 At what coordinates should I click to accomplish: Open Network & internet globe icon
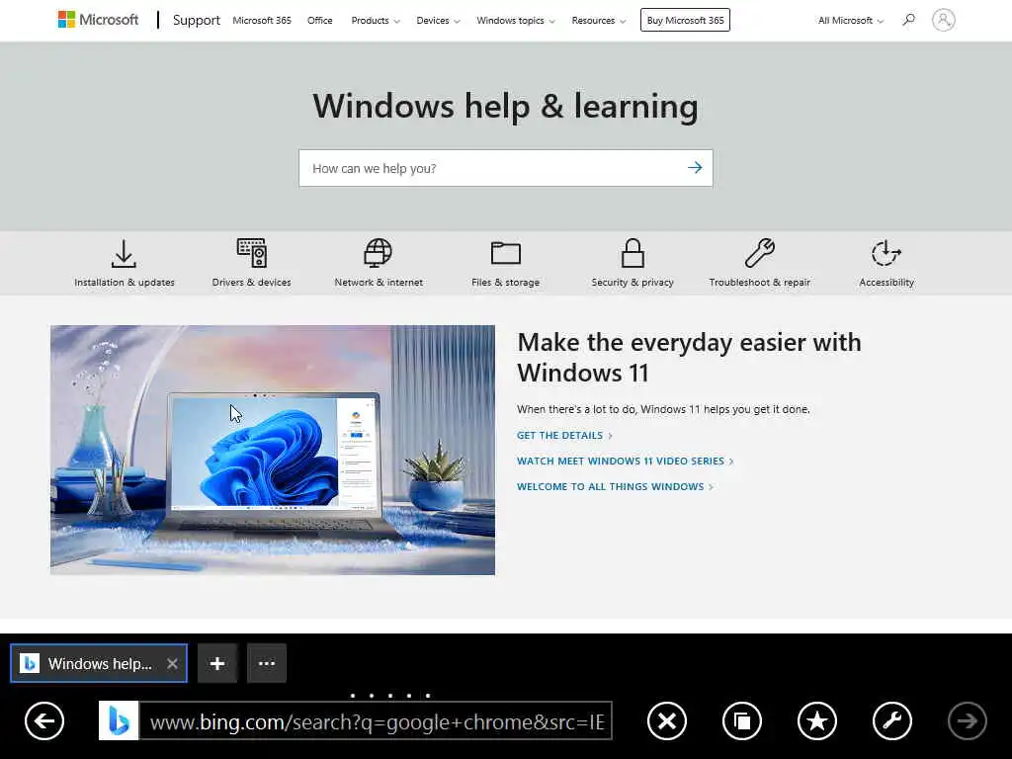click(x=379, y=253)
